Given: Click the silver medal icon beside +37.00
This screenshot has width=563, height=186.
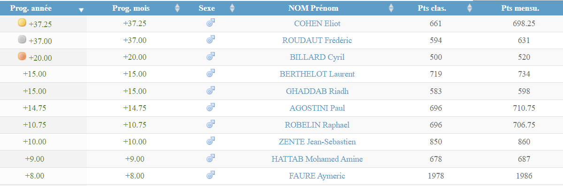Looking at the screenshot, I should click(x=22, y=40).
